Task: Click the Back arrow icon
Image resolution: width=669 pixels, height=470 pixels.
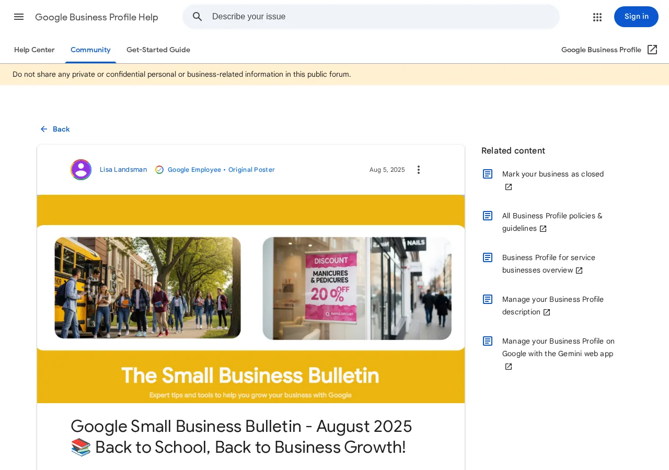Action: point(44,129)
